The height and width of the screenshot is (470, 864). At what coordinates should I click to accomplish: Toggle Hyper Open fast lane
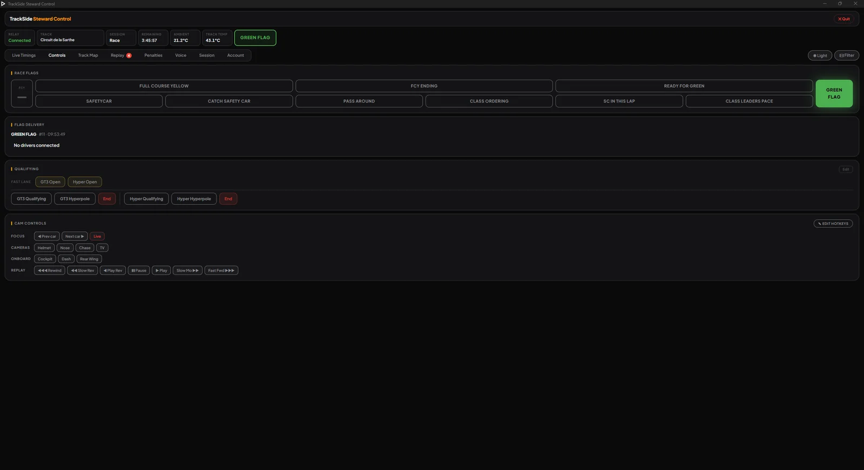coord(85,182)
